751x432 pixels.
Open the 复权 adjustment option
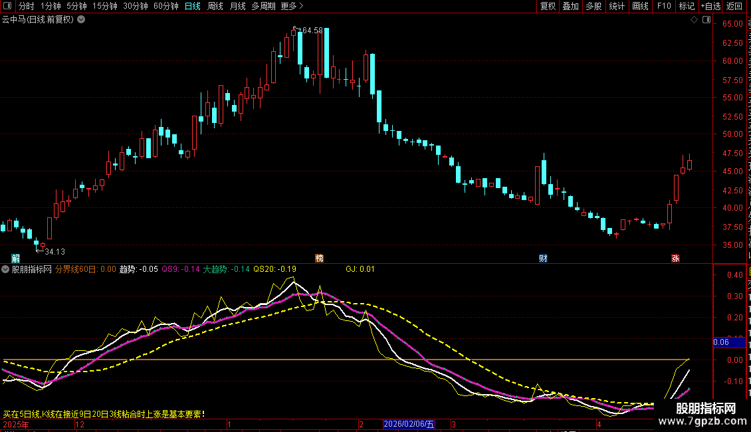(548, 6)
